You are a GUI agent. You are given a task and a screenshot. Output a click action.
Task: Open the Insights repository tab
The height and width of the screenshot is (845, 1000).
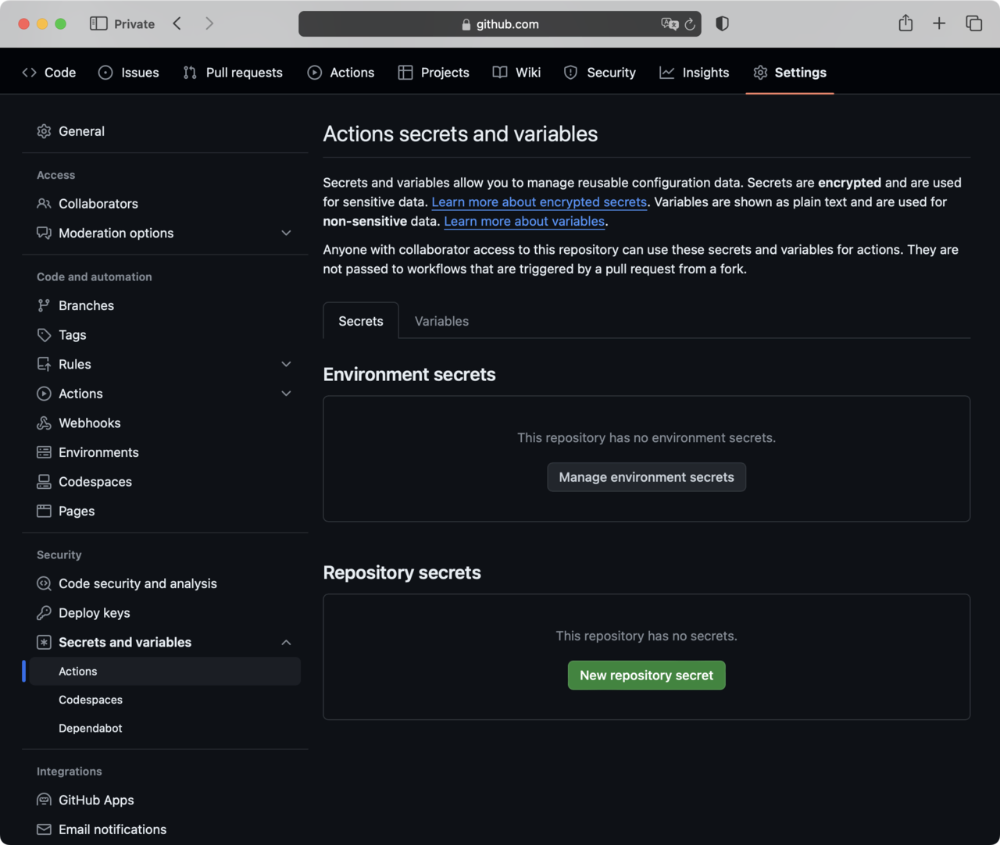tap(694, 73)
